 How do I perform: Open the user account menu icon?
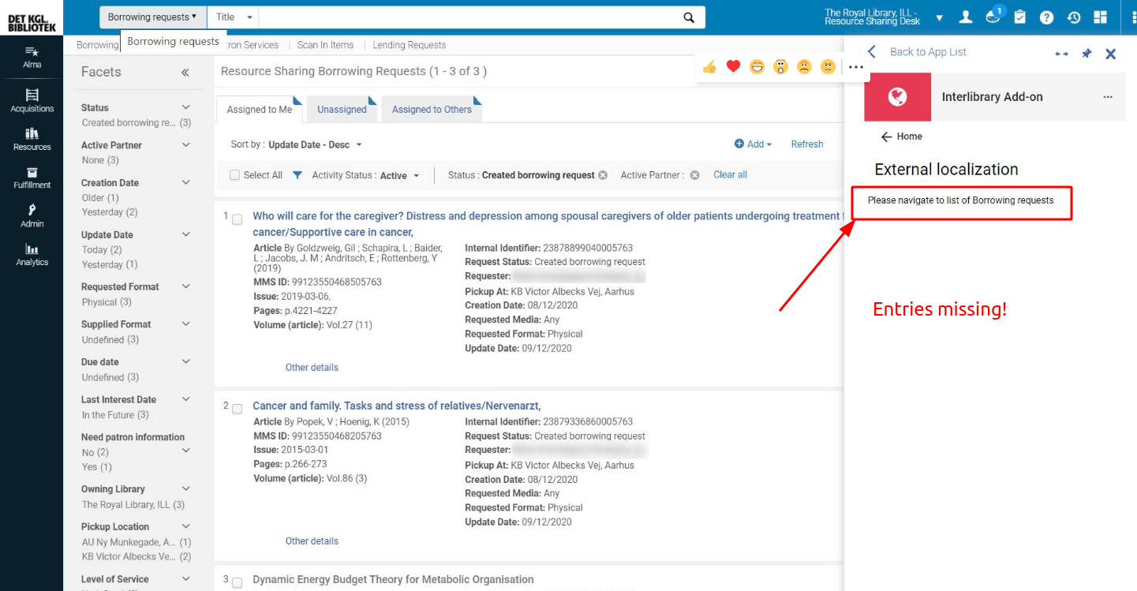coord(965,17)
